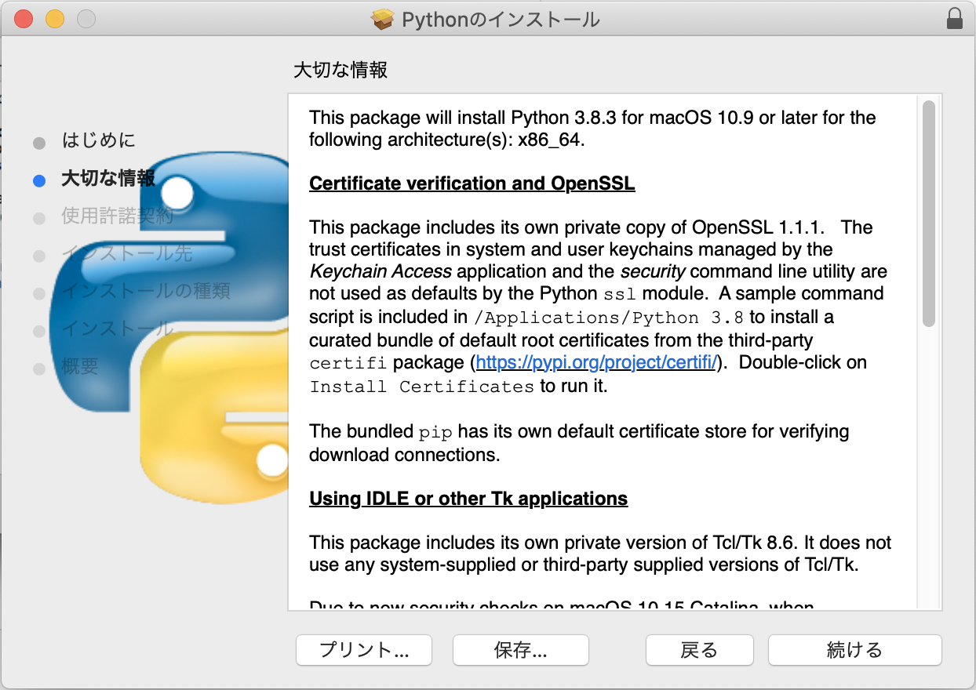The height and width of the screenshot is (690, 976).
Task: Click the red close window button
Action: (24, 19)
